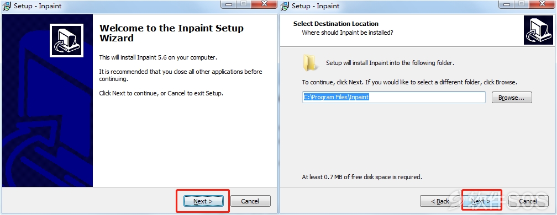Click Next on the destination location page
This screenshot has height=215, width=557.
pos(481,201)
